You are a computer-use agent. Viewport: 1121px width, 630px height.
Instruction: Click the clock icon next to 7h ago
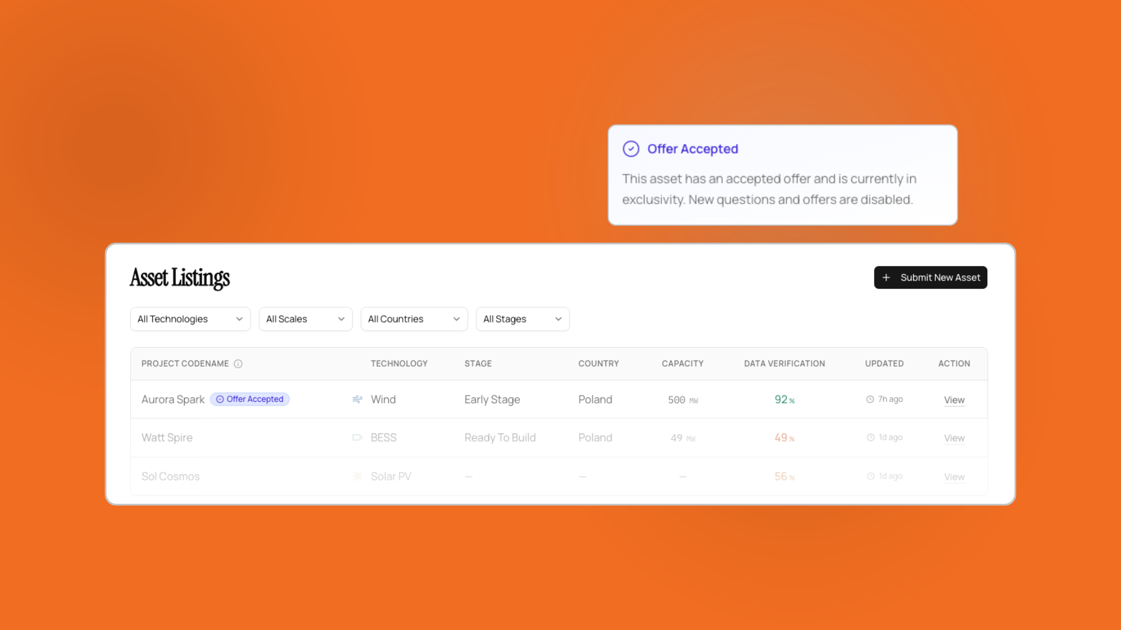tap(869, 399)
